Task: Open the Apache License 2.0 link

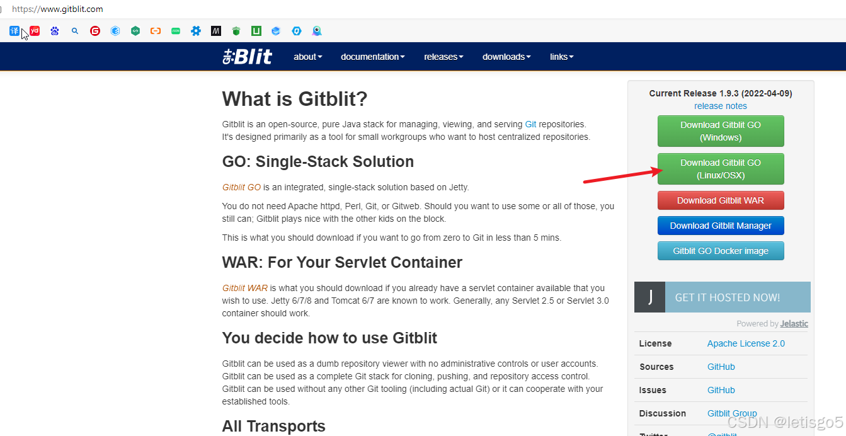Action: click(x=746, y=343)
